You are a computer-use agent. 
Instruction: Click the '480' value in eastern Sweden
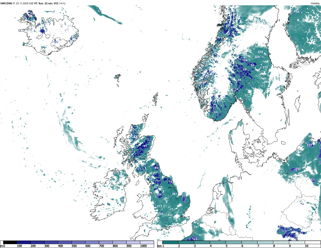[x=266, y=82]
